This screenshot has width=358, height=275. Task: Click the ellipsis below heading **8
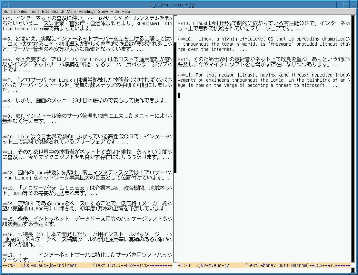(6, 106)
